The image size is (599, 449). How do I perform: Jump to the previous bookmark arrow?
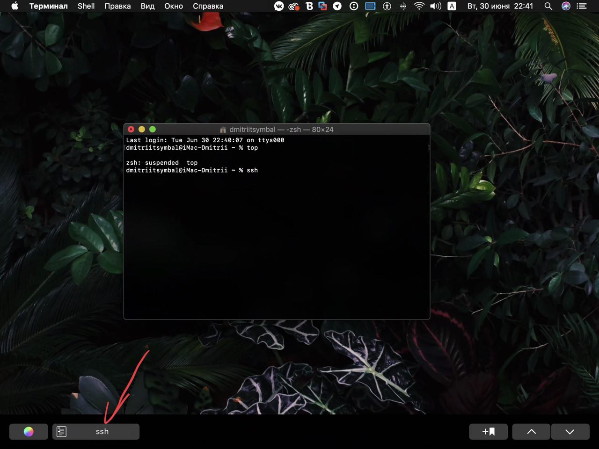tap(532, 432)
